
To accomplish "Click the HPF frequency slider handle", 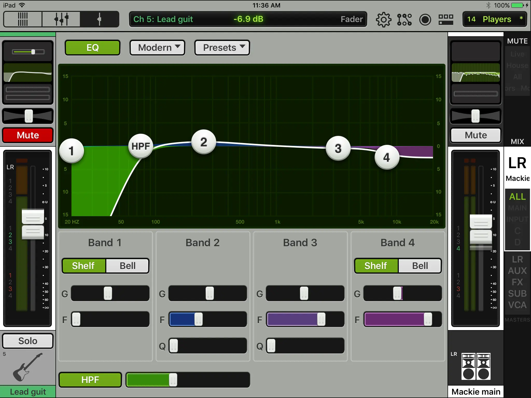I will click(173, 380).
